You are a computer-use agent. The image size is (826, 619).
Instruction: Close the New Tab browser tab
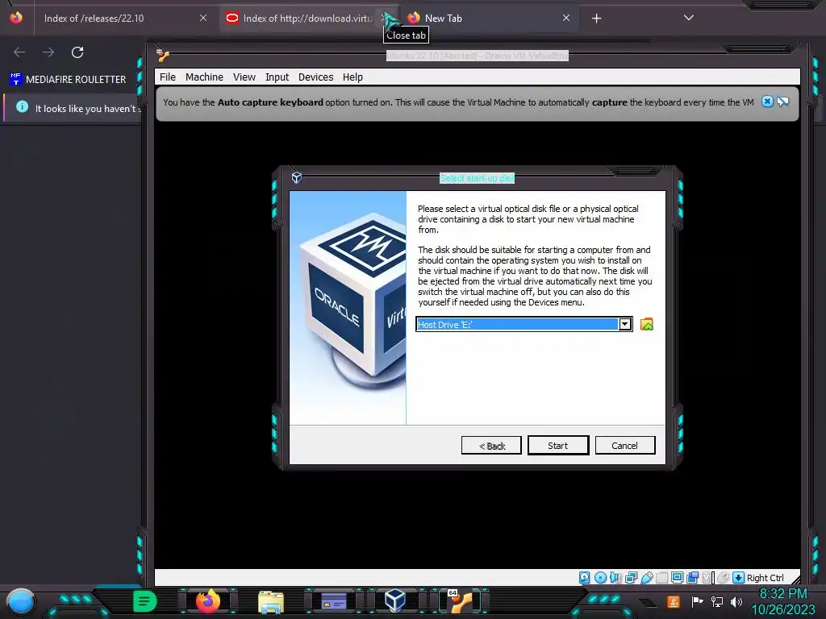pyautogui.click(x=565, y=18)
